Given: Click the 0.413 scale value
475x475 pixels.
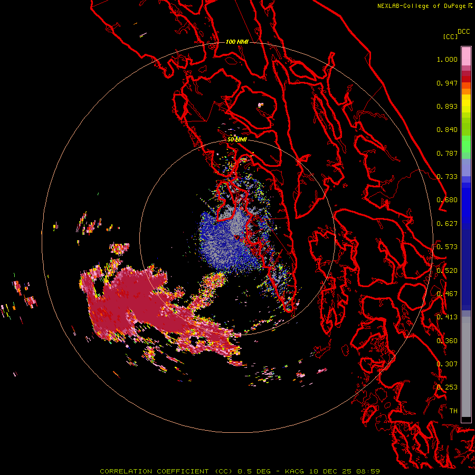Looking at the screenshot, I should click(447, 317).
